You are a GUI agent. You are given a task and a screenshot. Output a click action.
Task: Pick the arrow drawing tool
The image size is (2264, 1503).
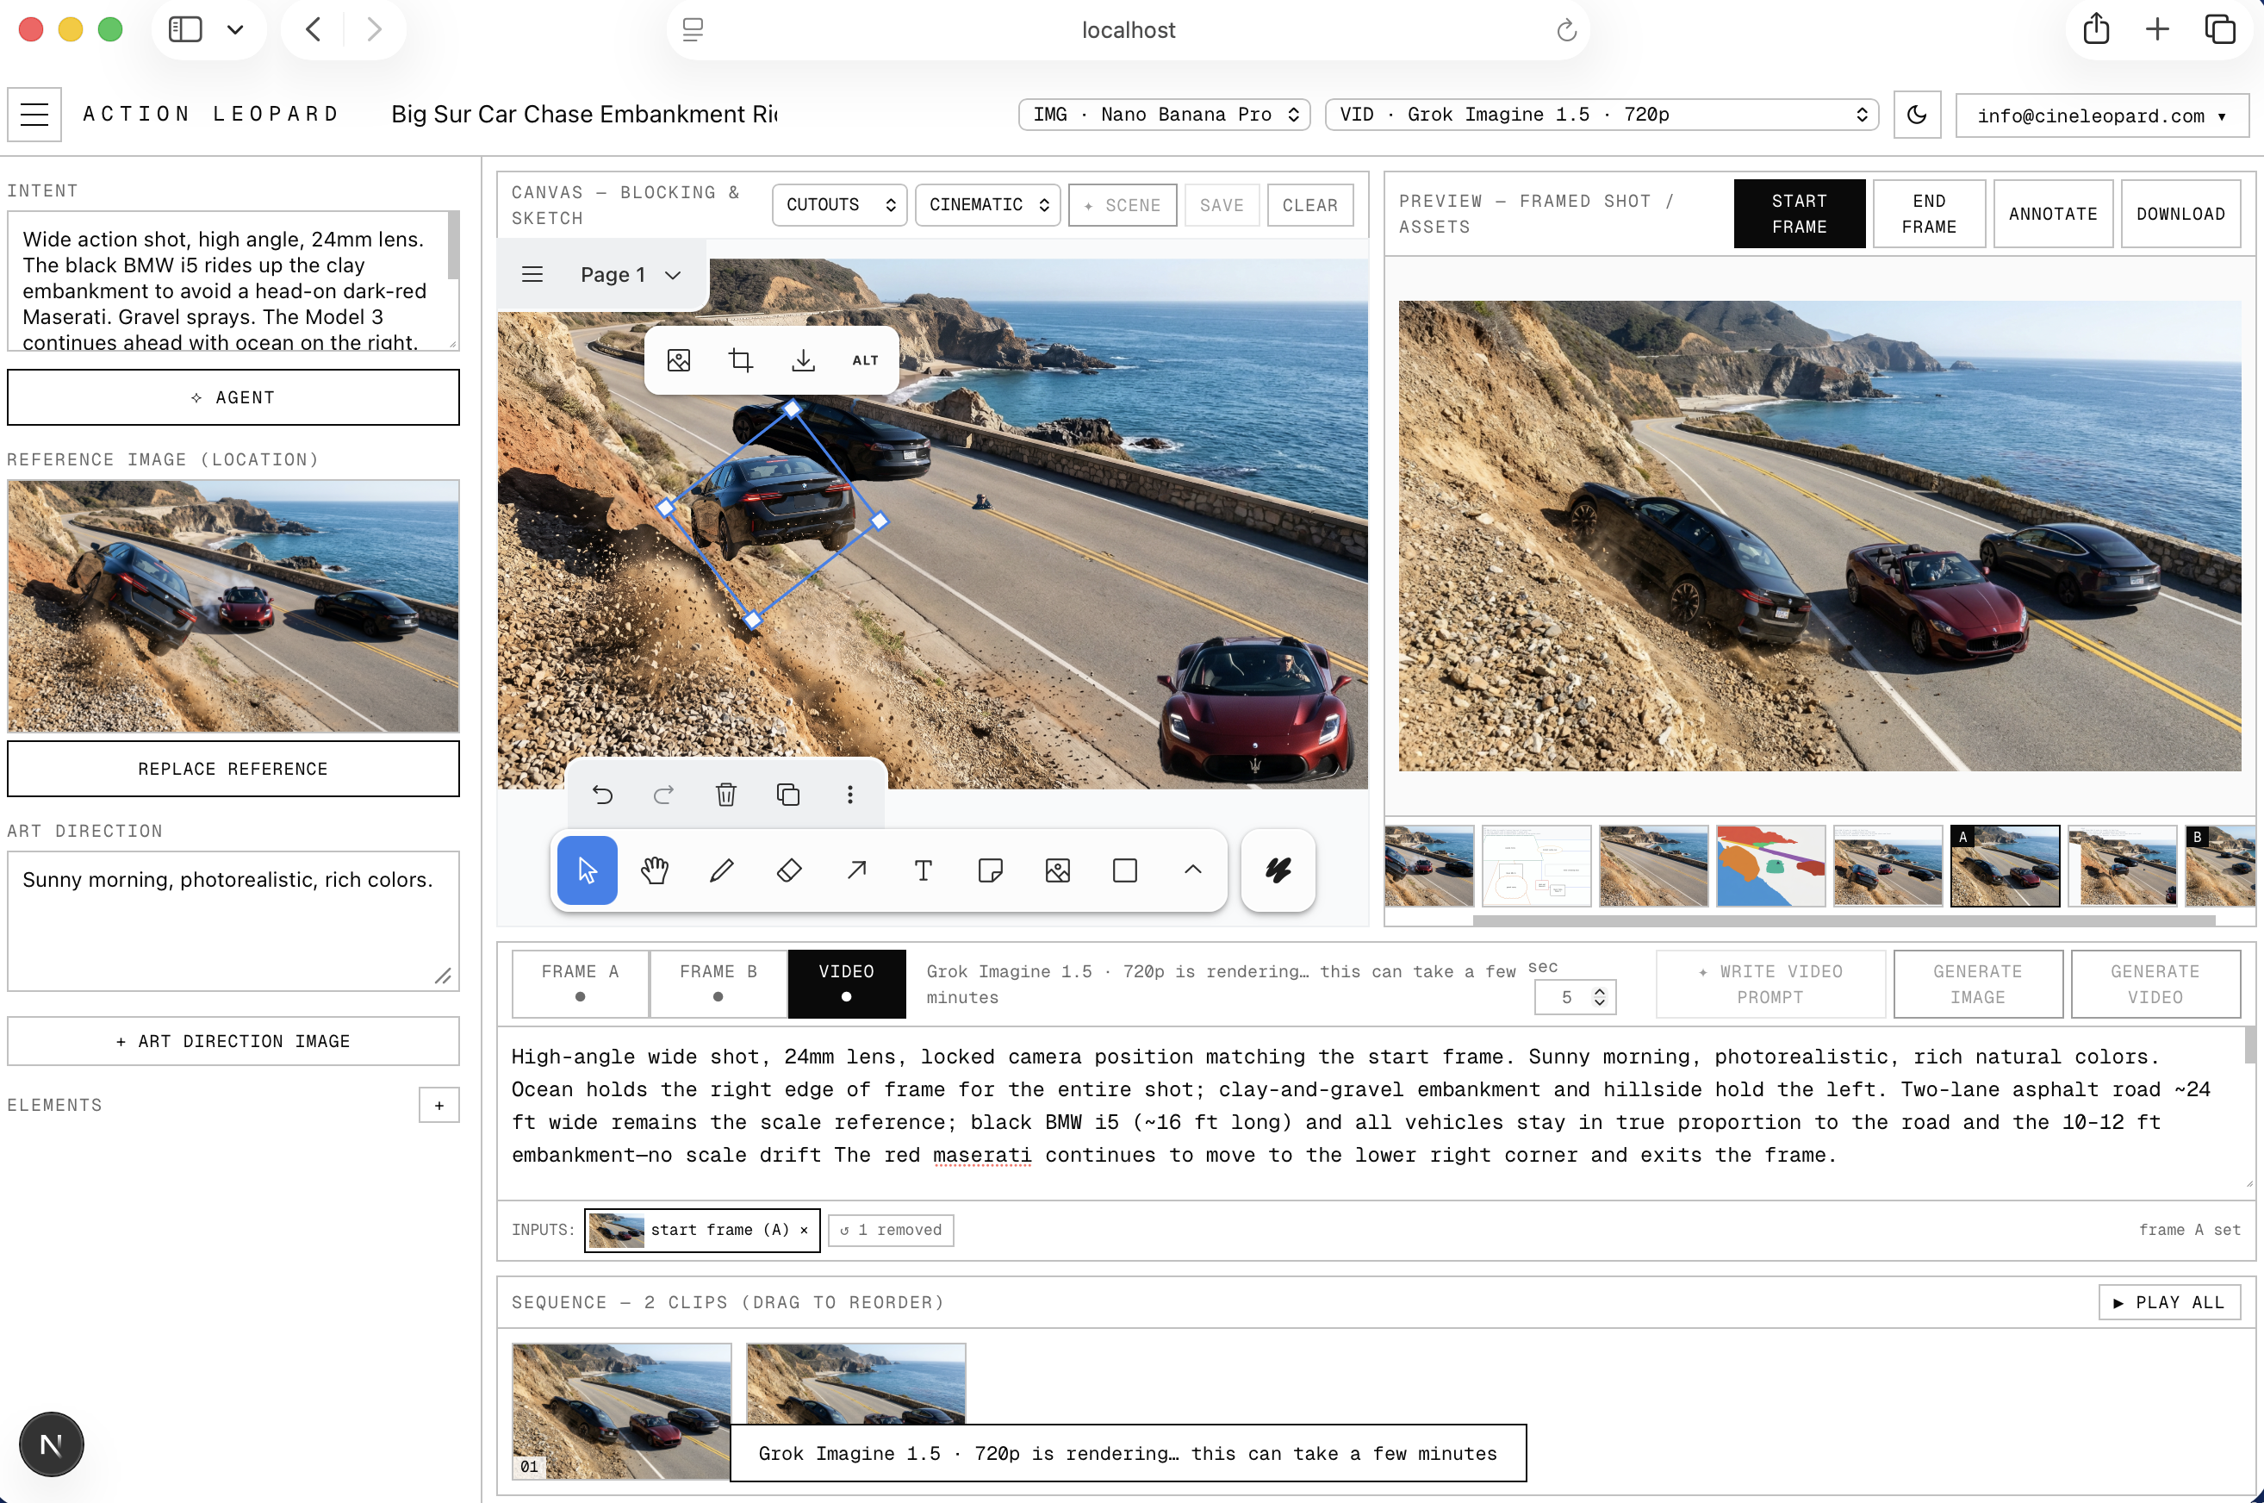pyautogui.click(x=856, y=870)
